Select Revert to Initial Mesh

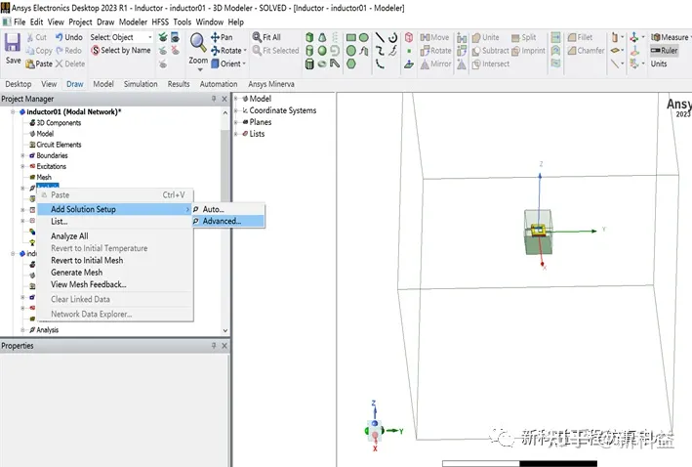[x=87, y=261]
